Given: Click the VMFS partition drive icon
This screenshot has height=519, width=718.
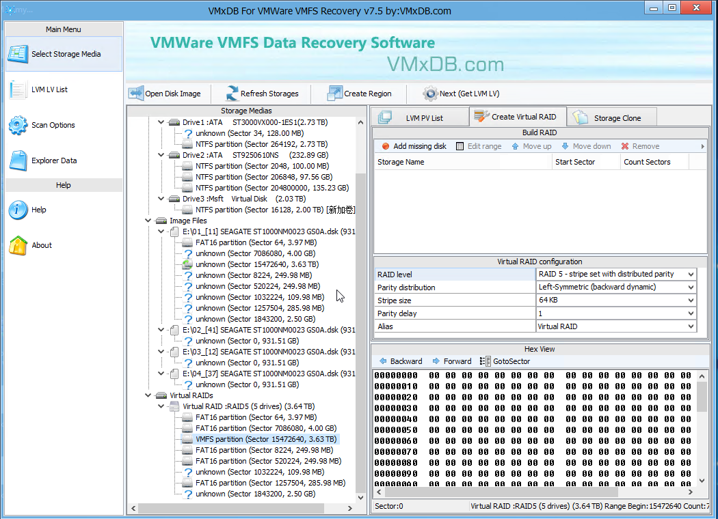Looking at the screenshot, I should coord(187,439).
